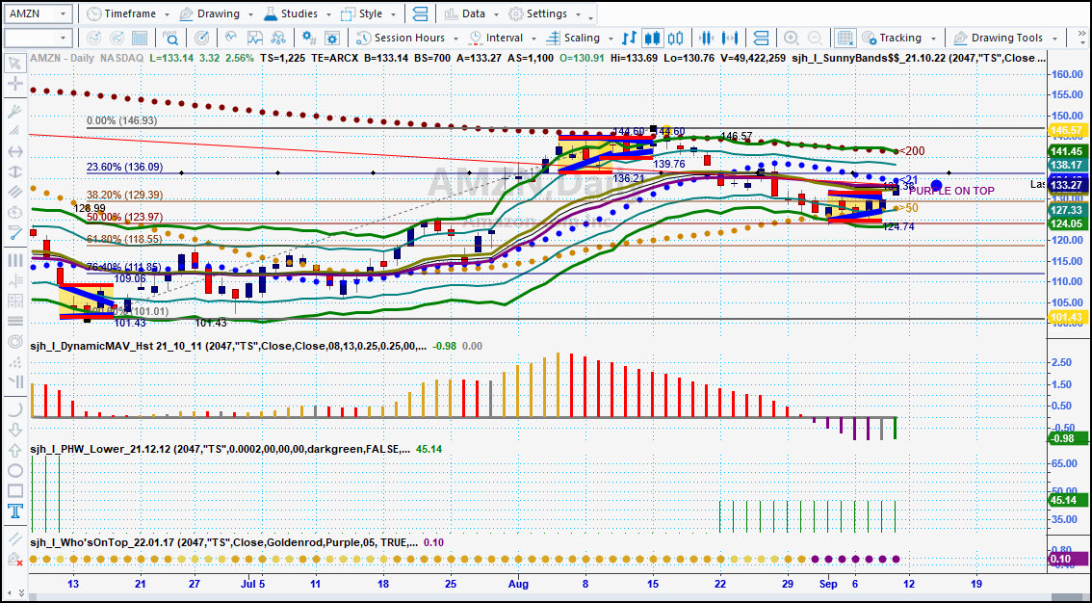This screenshot has height=603, width=1092.
Task: Click the stacked panes icon before zoom
Action: (761, 38)
